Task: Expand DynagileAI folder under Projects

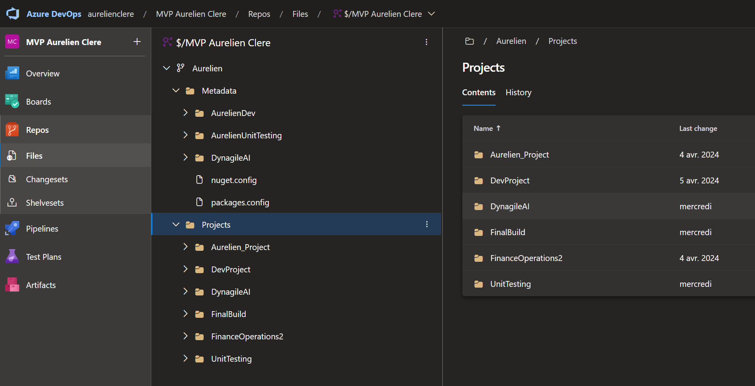Action: (x=185, y=292)
